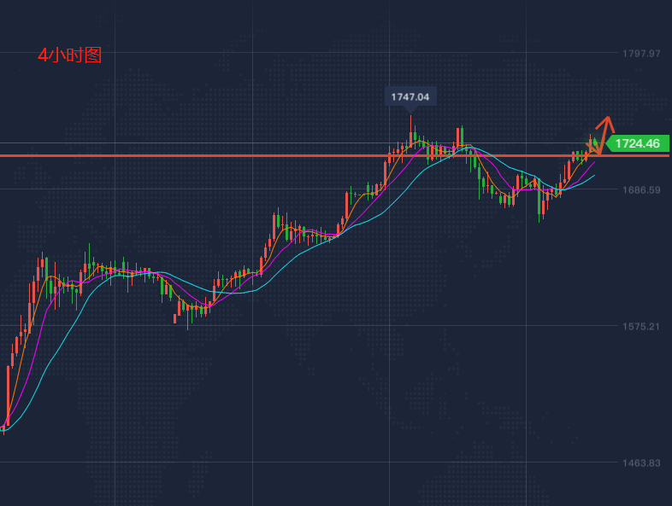Viewport: 672px width, 506px height.
Task: Click the red 4小时图 chart title
Action: click(70, 55)
